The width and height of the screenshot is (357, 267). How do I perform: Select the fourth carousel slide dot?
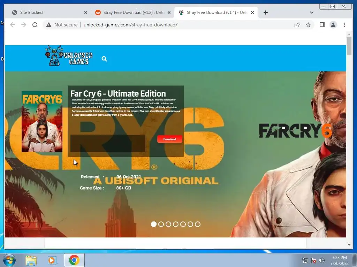point(176,224)
